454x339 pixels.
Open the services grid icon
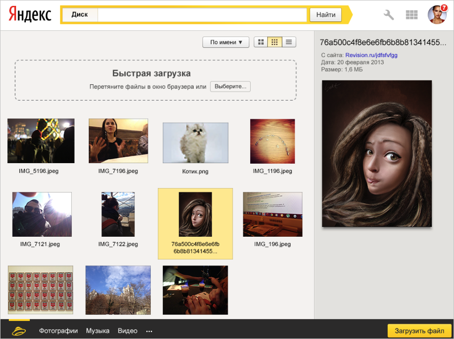pyautogui.click(x=412, y=15)
